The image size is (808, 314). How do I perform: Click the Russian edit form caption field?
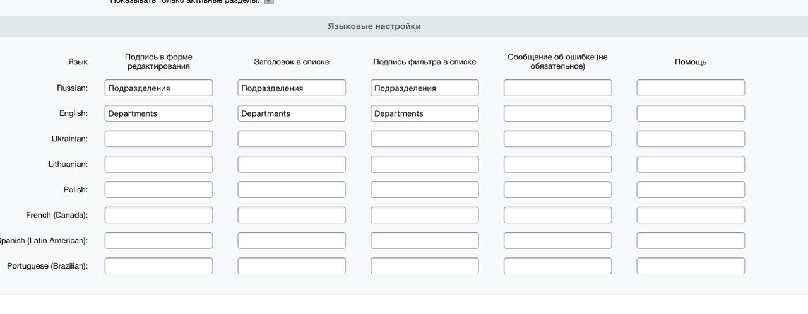158,88
